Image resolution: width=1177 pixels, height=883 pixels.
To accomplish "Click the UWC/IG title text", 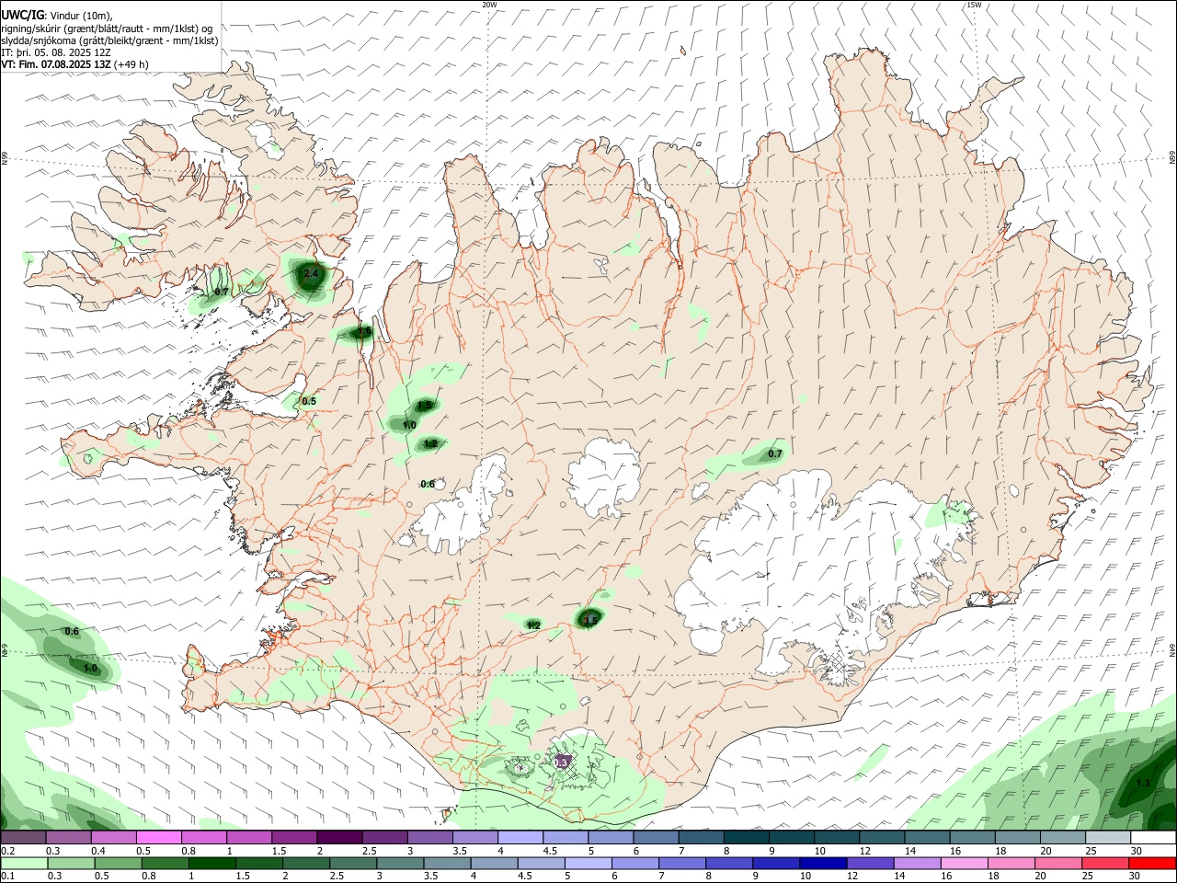I will [21, 15].
